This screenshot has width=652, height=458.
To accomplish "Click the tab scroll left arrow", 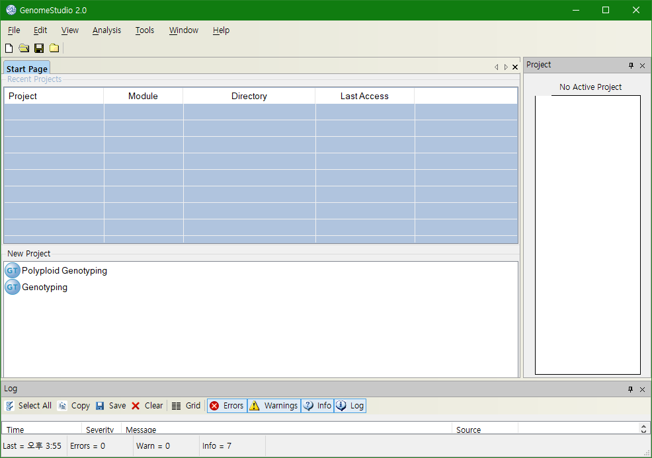I will [496, 67].
